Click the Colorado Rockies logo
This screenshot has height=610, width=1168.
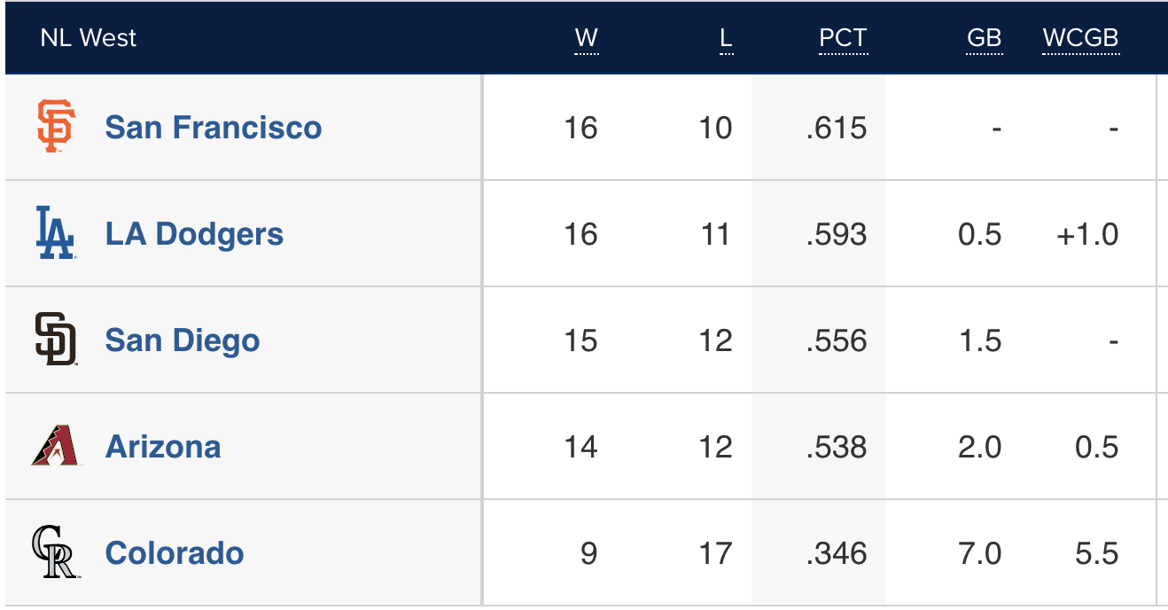[x=56, y=552]
